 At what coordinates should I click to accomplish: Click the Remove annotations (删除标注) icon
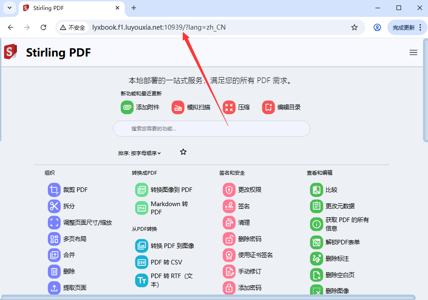point(317,259)
